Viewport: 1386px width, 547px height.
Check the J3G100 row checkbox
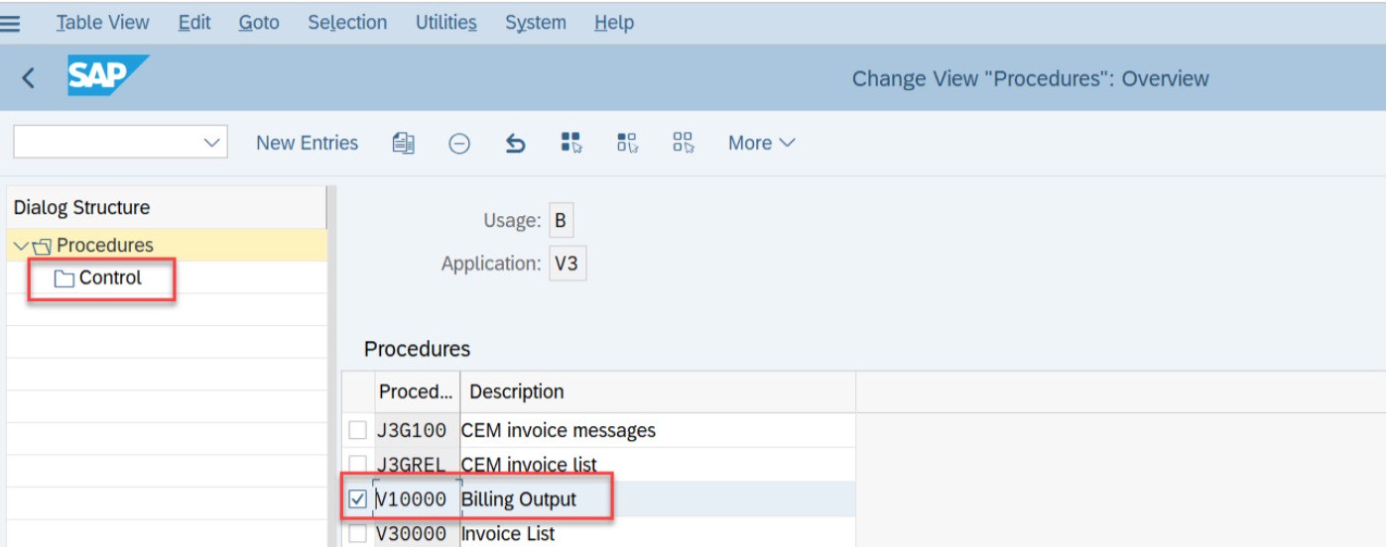click(358, 430)
